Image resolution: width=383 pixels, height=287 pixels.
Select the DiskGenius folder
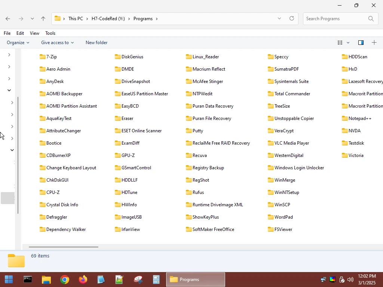129,57
